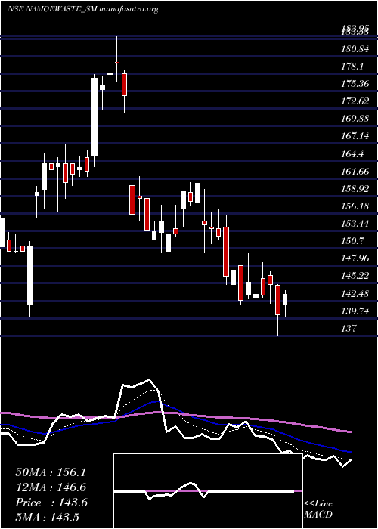Click the Price : 143.6 readout

pos(51,503)
